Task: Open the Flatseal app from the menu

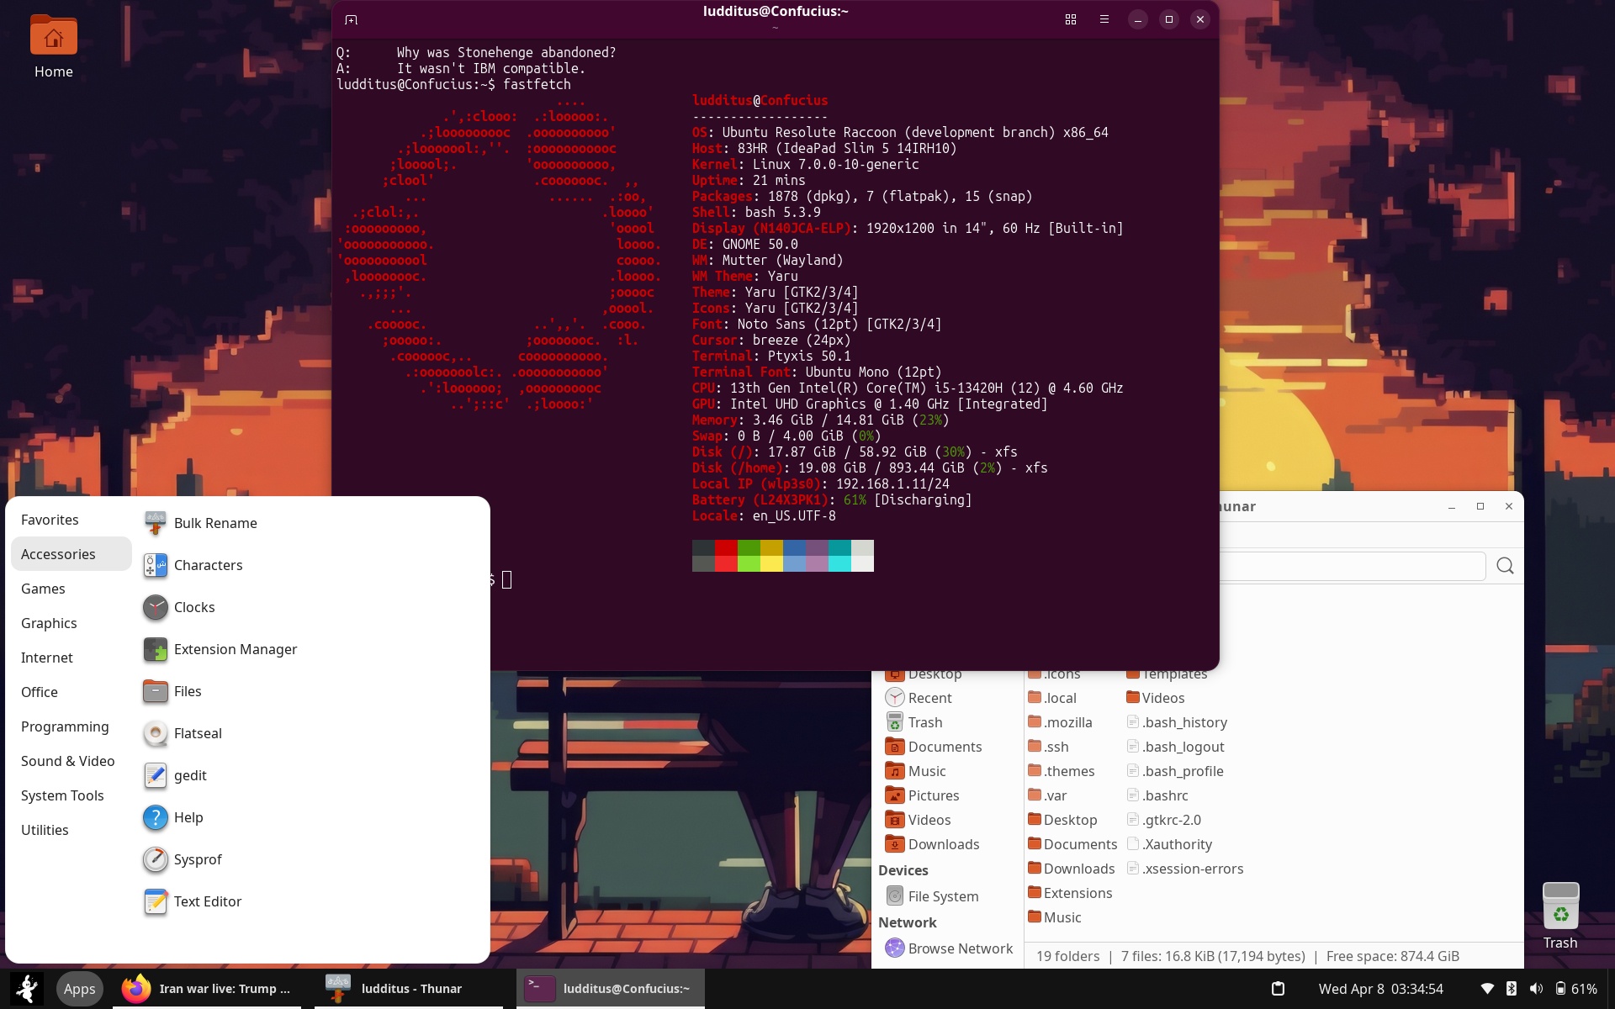Action: [197, 733]
